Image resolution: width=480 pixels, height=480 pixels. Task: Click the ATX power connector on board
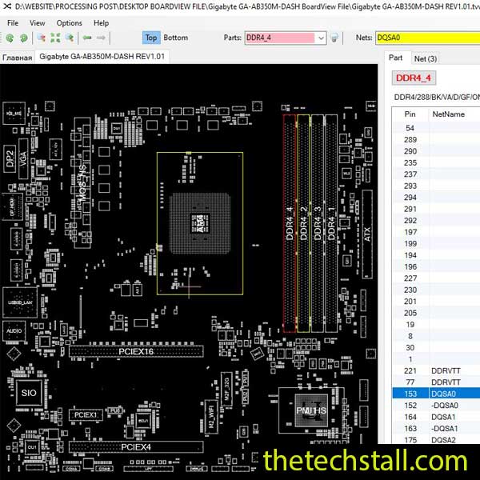[367, 234]
